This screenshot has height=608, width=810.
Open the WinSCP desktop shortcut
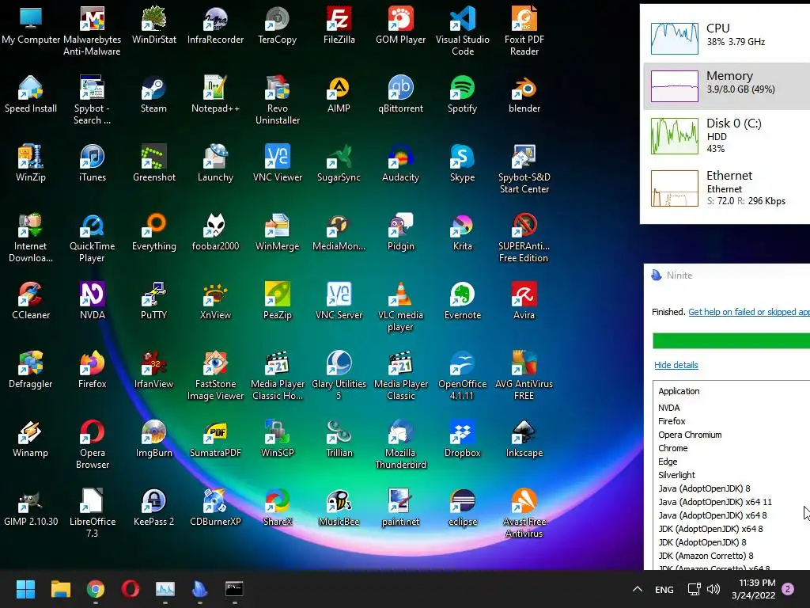click(277, 439)
